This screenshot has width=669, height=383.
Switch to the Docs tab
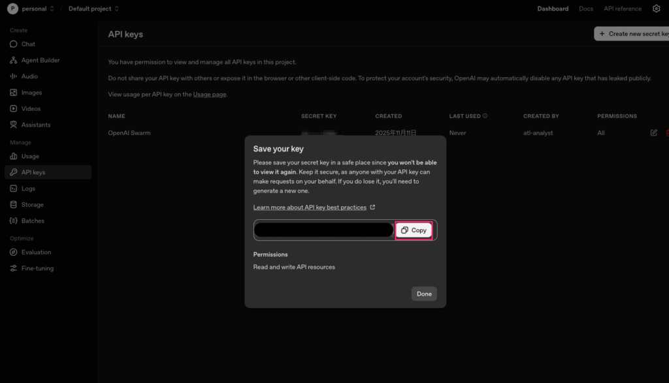[x=586, y=8]
